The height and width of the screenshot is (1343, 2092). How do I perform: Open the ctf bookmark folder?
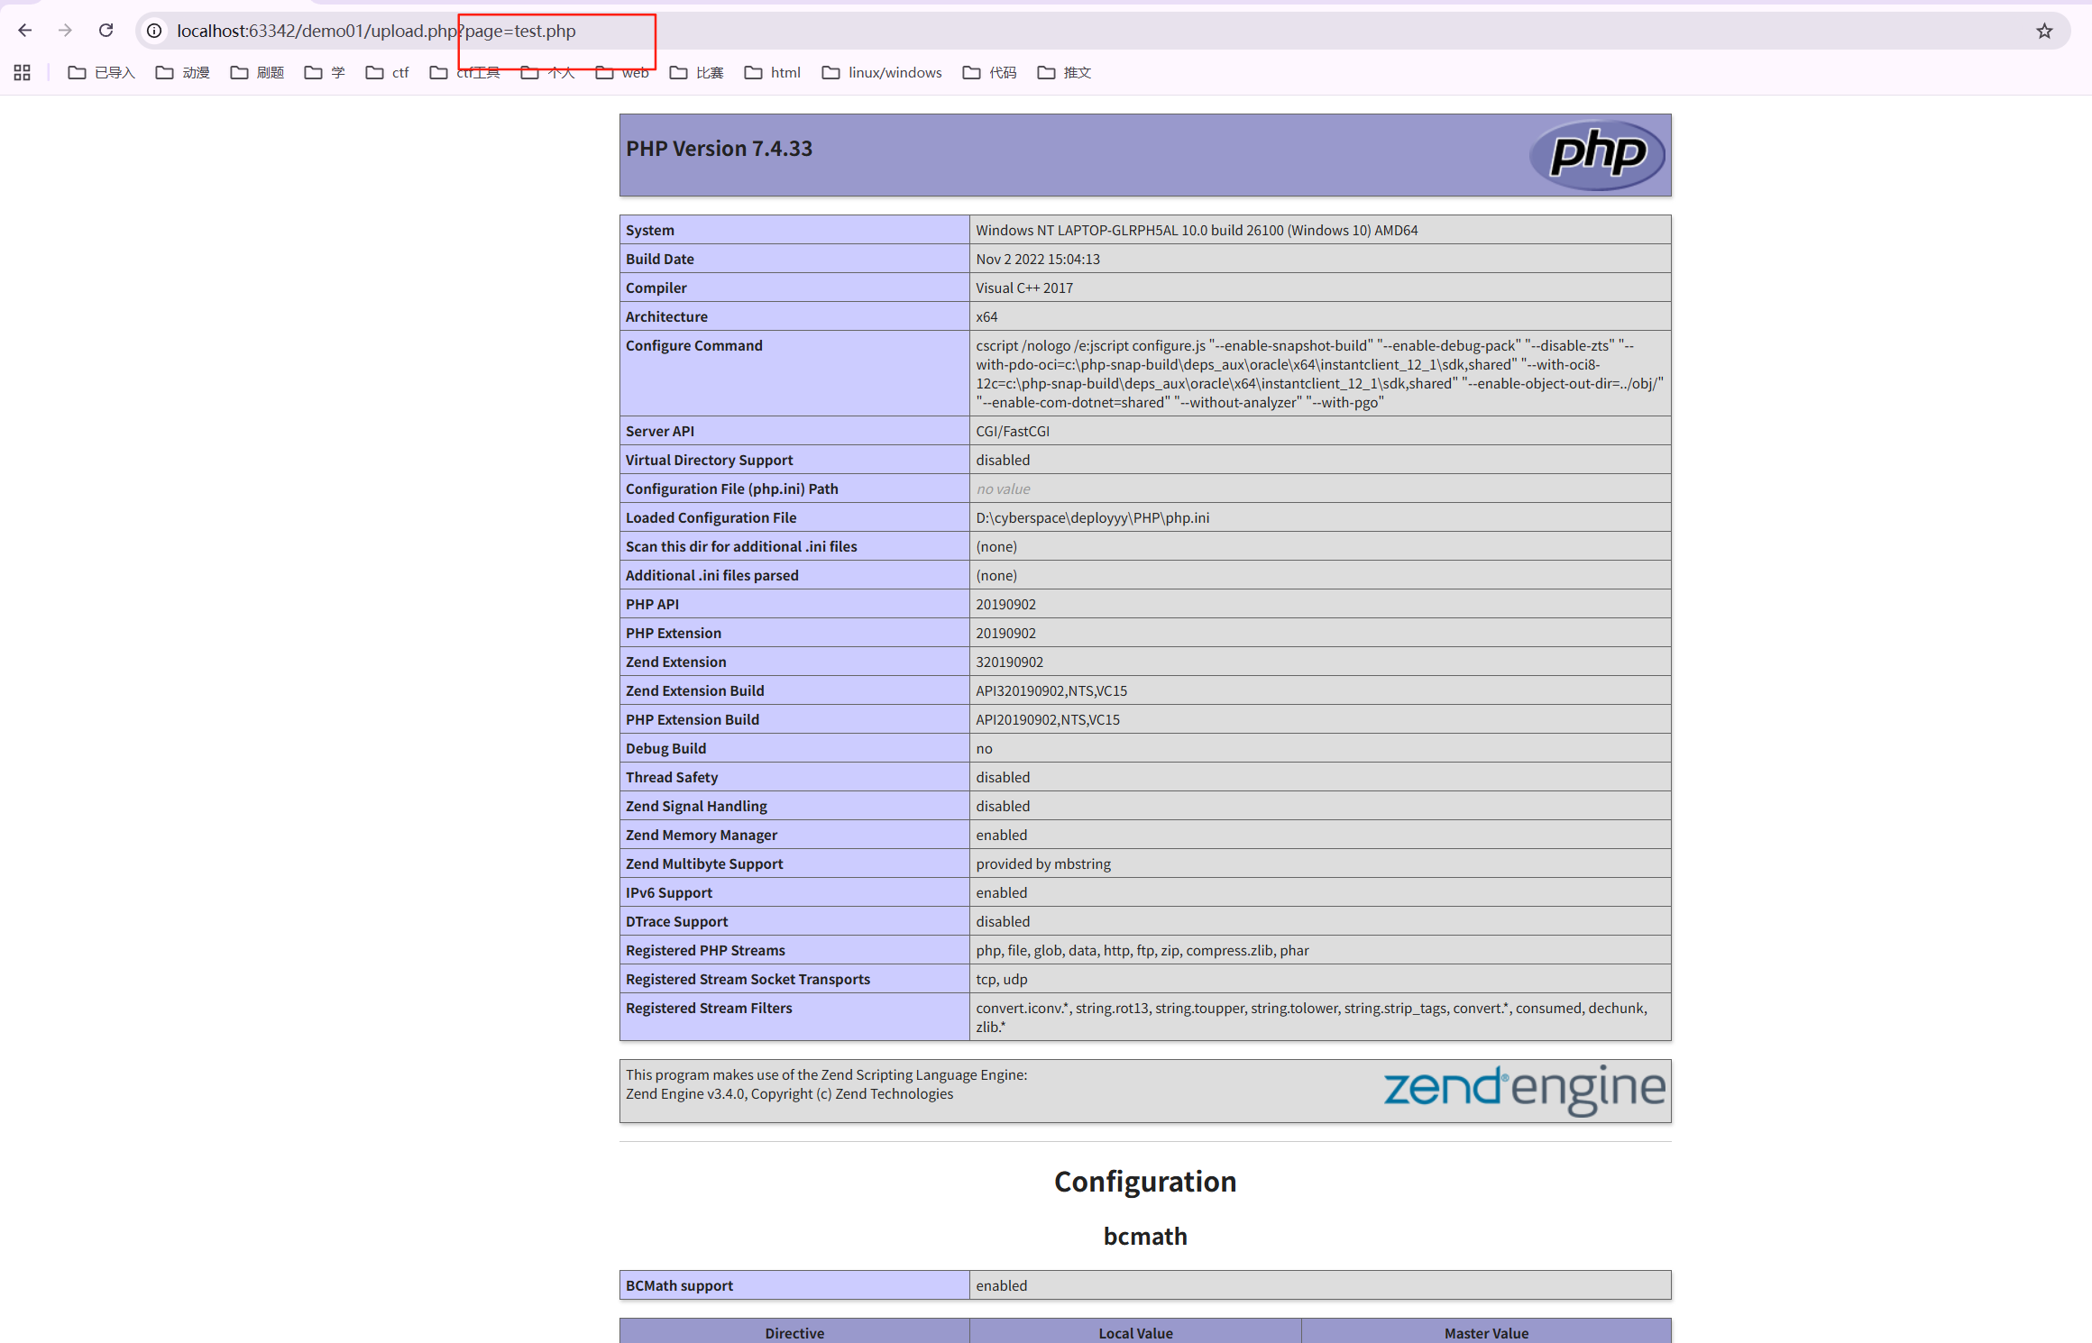click(x=388, y=73)
